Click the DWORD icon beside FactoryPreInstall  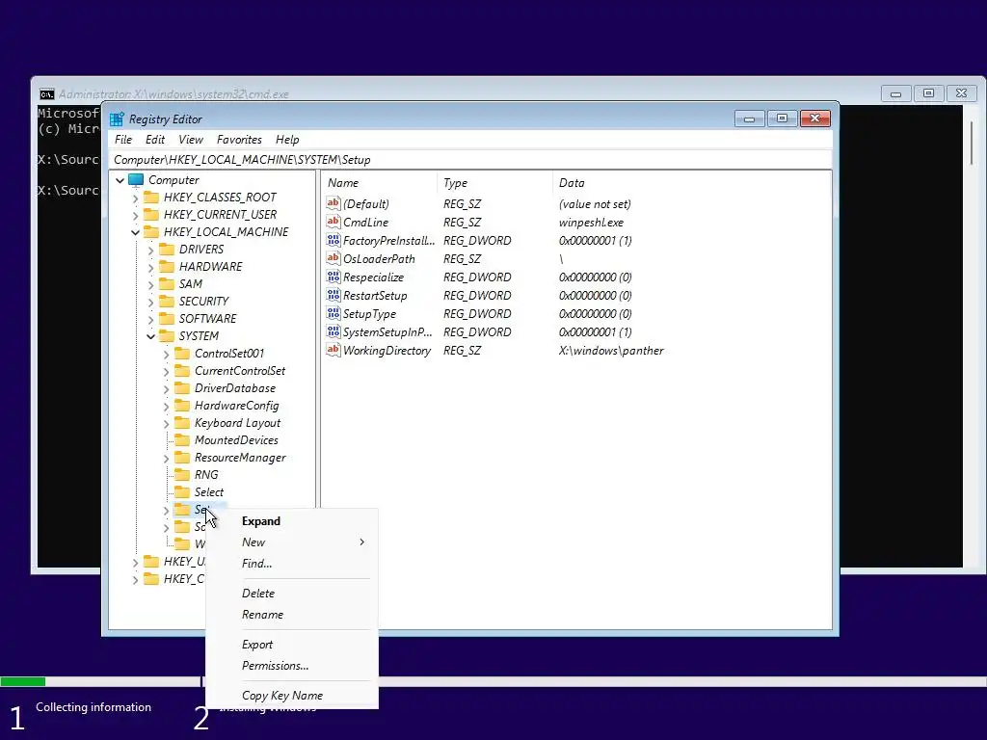[333, 240]
